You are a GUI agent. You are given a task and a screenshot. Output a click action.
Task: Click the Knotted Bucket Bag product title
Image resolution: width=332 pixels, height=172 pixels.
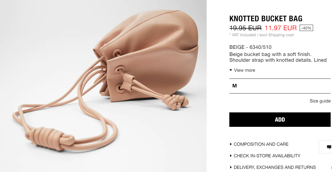click(266, 19)
